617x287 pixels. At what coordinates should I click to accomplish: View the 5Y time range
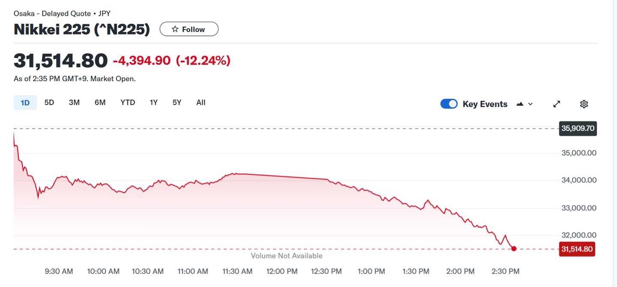click(177, 102)
